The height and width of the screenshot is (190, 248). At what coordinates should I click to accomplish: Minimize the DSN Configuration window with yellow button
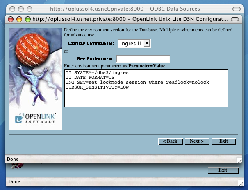tap(19, 19)
